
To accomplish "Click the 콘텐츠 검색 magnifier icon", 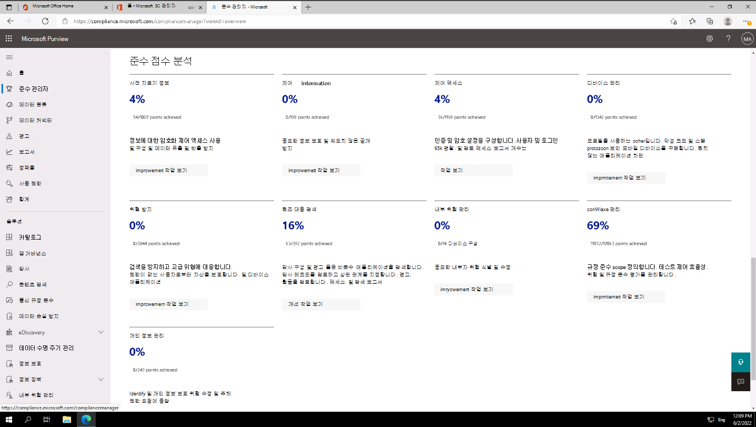I will pyautogui.click(x=9, y=284).
